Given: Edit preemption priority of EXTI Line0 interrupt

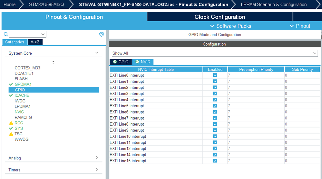Looking at the screenshot, I should (x=256, y=75).
